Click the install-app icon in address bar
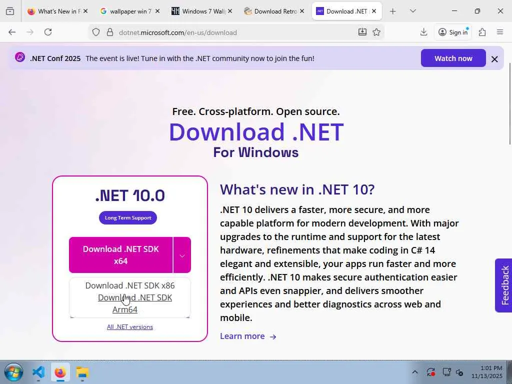The image size is (512, 384). [x=362, y=32]
